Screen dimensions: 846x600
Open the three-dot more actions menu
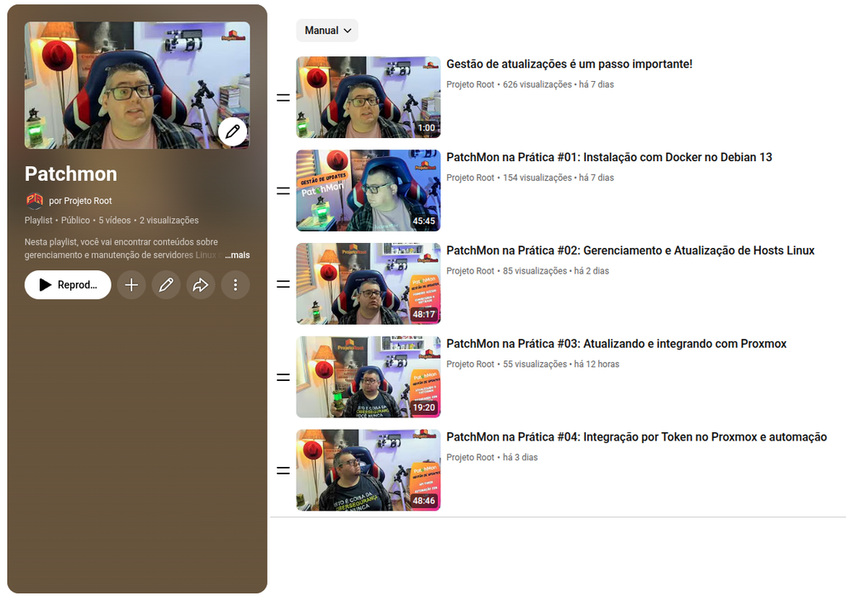(235, 285)
